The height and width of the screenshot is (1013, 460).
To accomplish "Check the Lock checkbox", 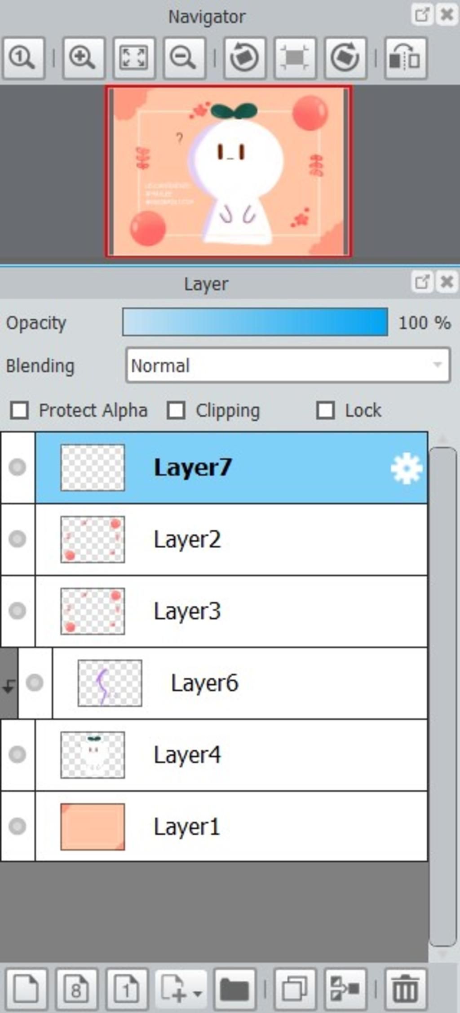I will (x=325, y=410).
